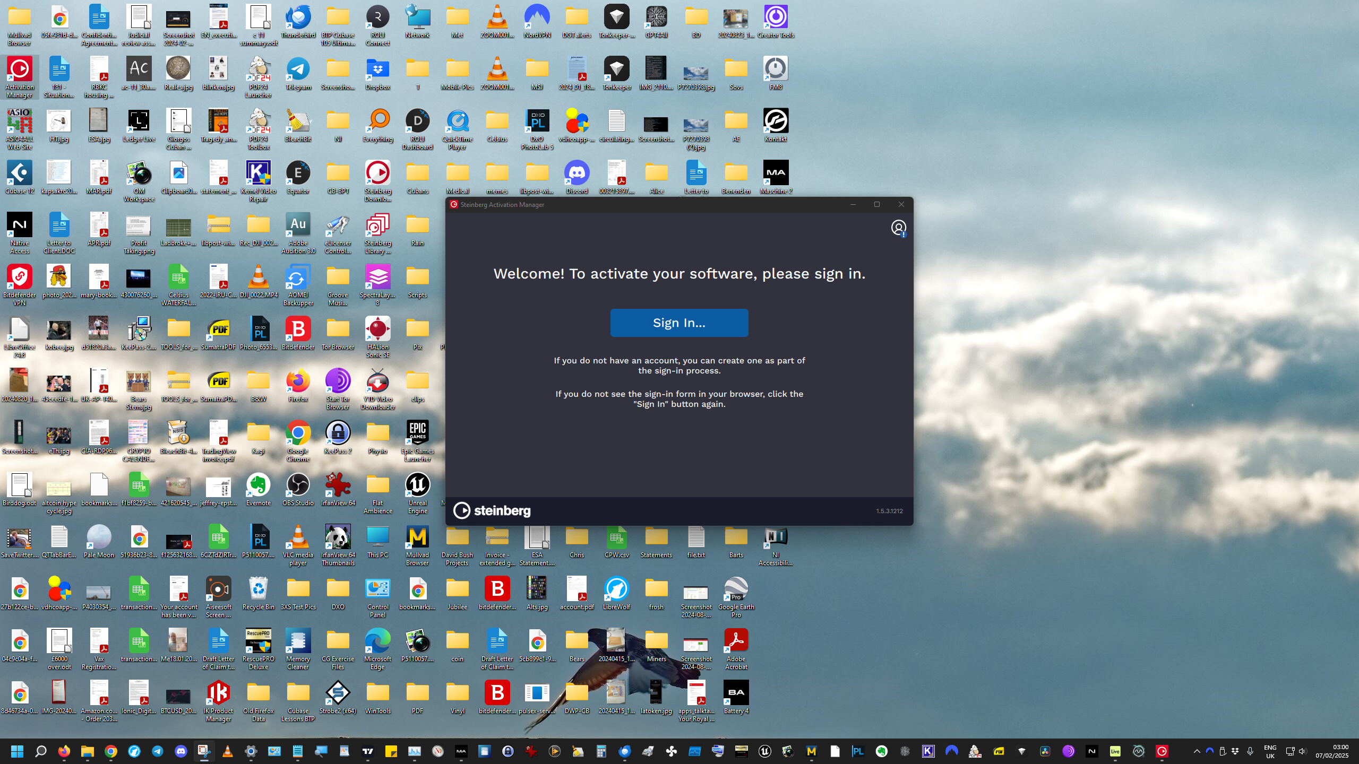Select the Equator desktop icon
1359x764 pixels.
[298, 178]
